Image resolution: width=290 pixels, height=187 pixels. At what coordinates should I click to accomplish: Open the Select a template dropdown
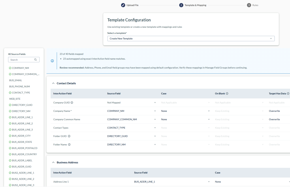point(191,39)
